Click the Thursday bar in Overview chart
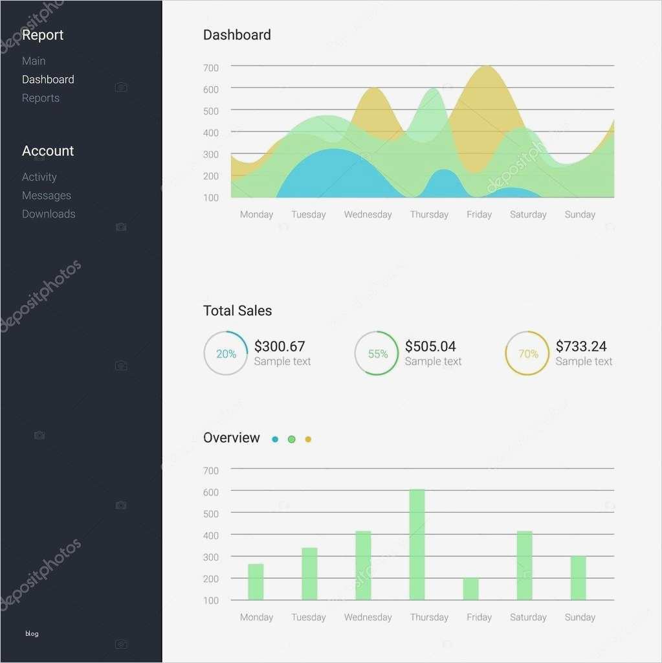The image size is (662, 663). (x=417, y=545)
